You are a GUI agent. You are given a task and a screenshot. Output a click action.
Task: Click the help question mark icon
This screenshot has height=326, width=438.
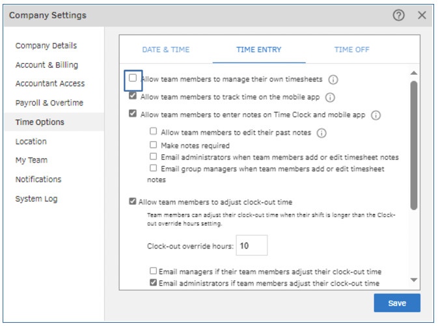pos(399,15)
